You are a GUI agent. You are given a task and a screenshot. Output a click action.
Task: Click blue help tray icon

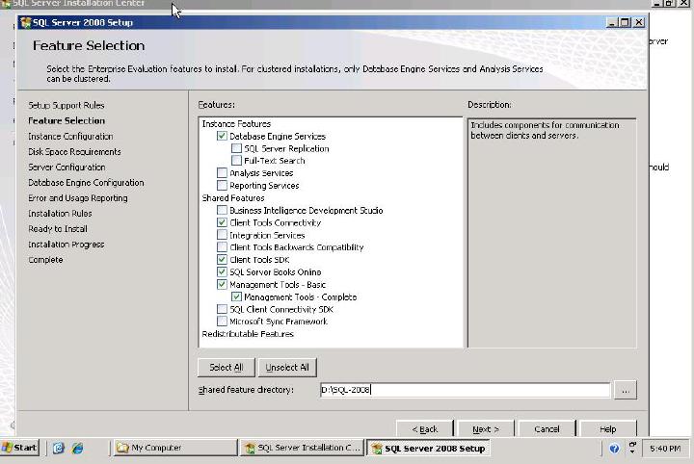[x=614, y=449]
